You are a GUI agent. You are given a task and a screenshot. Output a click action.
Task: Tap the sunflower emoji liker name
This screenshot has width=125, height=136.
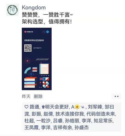point(78,107)
